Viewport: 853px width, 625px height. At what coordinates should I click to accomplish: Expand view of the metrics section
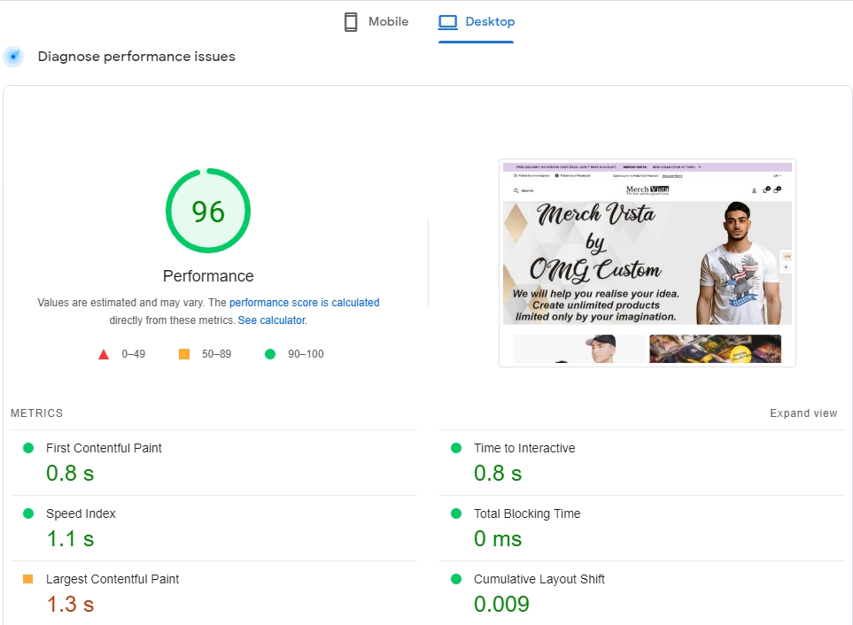[x=803, y=413]
